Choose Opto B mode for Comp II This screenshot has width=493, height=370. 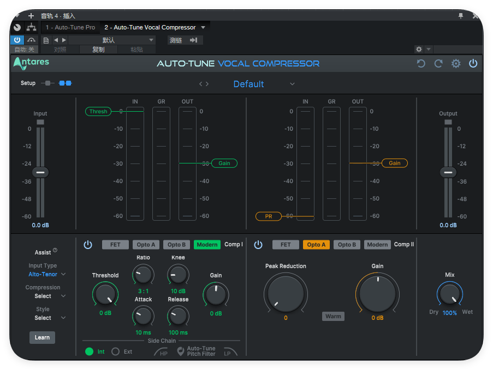click(x=347, y=245)
